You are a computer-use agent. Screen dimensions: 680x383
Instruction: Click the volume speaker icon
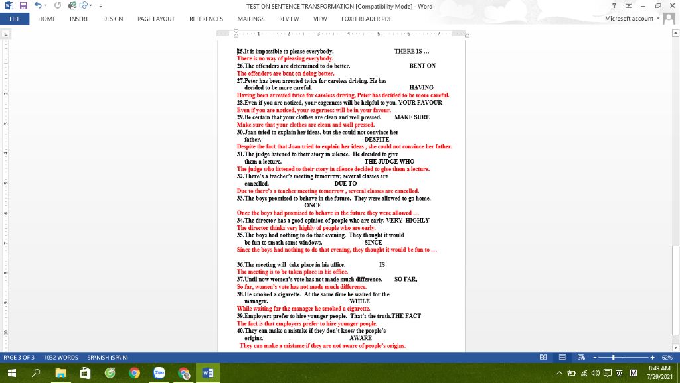(x=596, y=373)
